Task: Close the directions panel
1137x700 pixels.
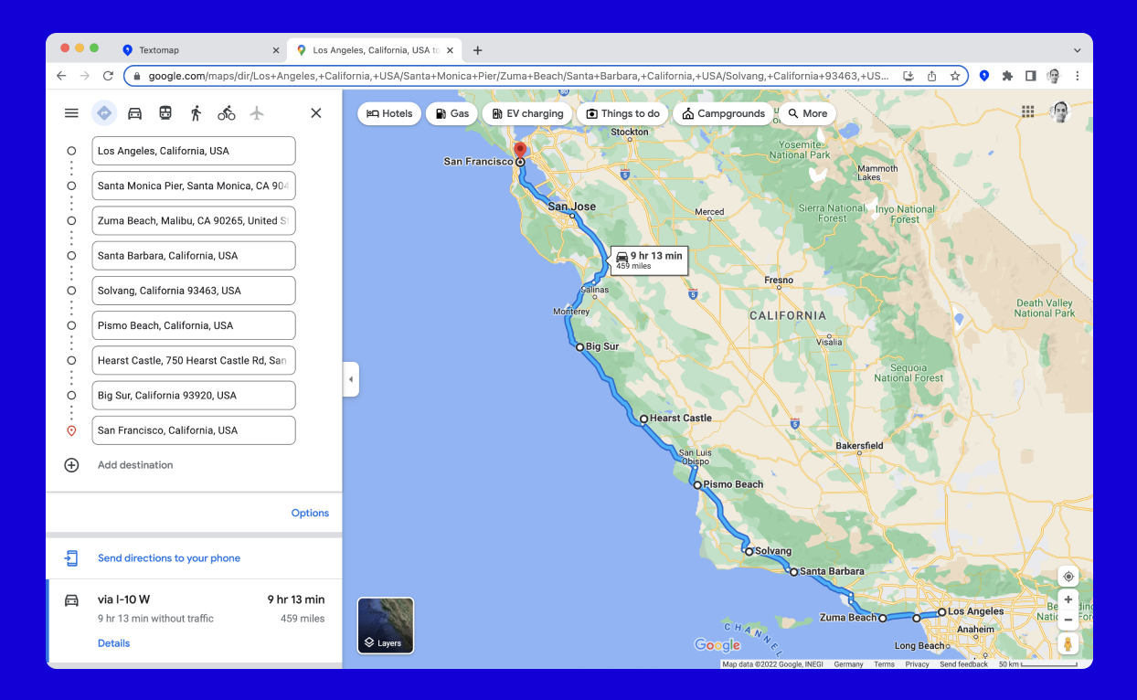Action: [316, 113]
